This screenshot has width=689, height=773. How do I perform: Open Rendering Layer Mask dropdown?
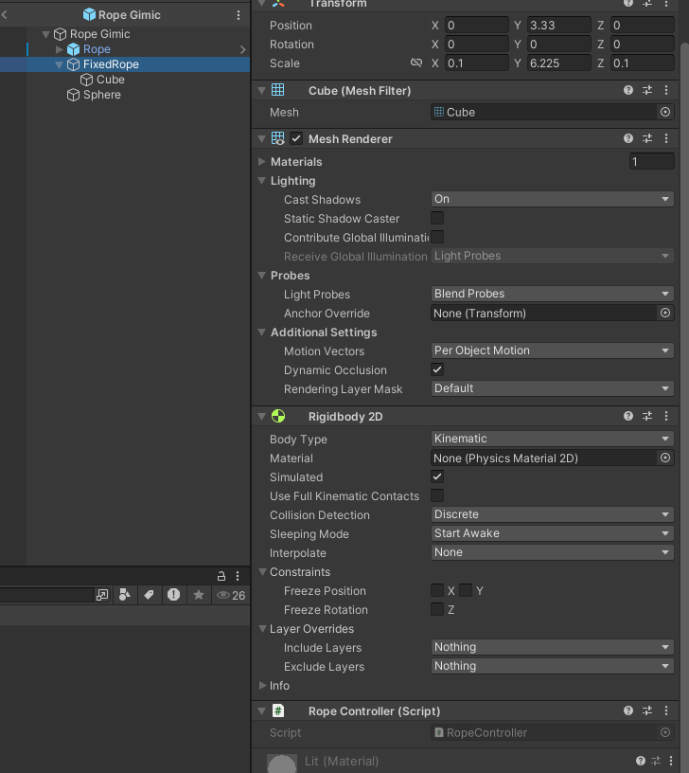(x=552, y=388)
